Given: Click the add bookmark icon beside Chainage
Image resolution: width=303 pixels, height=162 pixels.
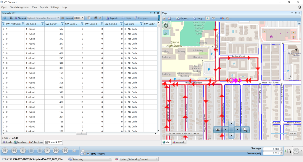Looking at the screenshot, I should [288, 151].
